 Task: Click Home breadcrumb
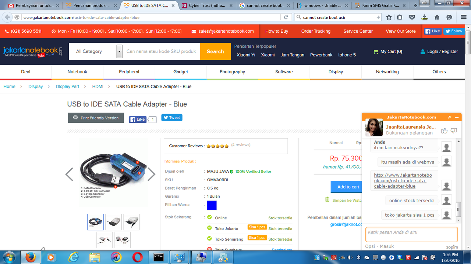pyautogui.click(x=10, y=87)
